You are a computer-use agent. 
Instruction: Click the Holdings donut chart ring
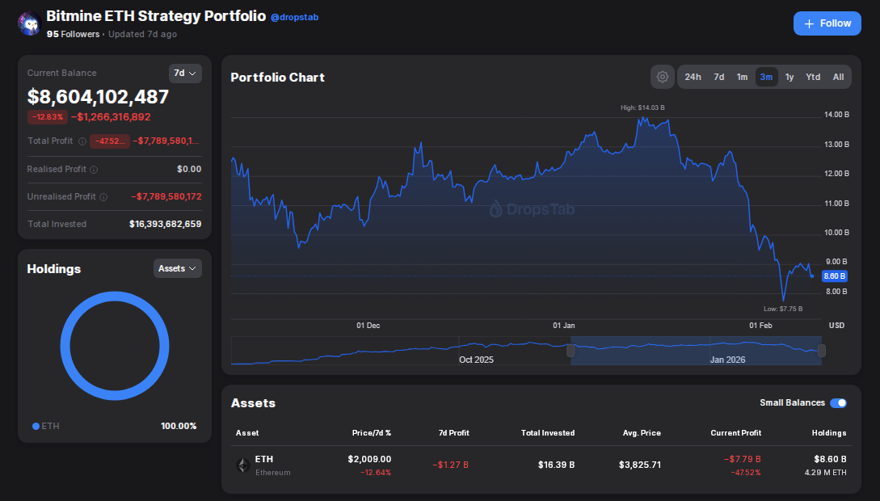pos(115,295)
